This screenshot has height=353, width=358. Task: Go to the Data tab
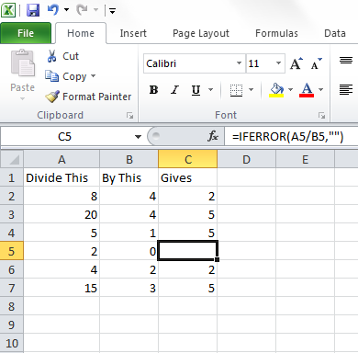[x=335, y=33]
